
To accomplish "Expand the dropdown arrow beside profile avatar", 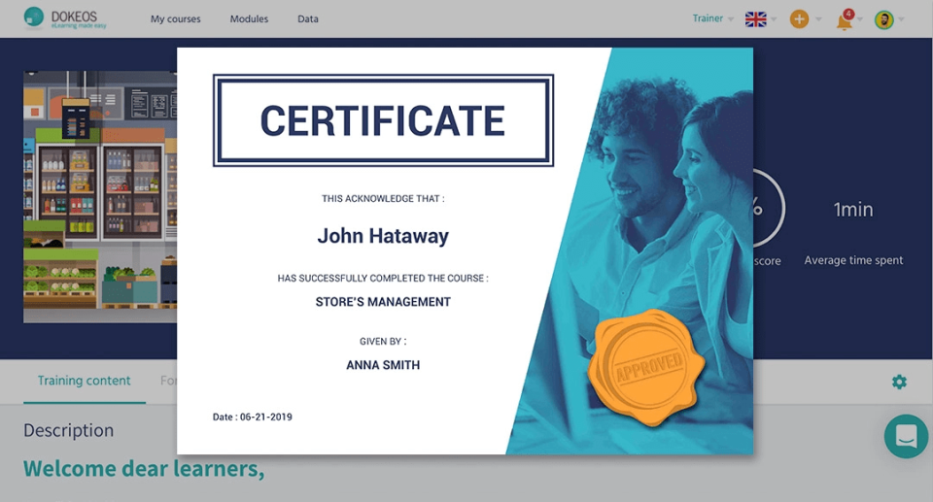I will [x=901, y=19].
